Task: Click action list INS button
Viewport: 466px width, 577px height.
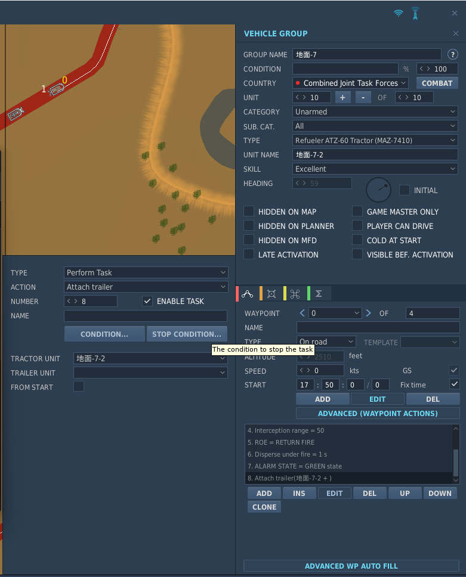Action: click(299, 493)
